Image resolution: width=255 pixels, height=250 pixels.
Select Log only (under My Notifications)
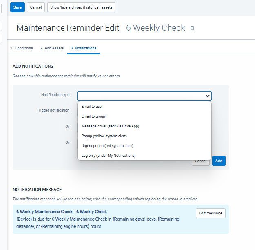click(x=109, y=156)
